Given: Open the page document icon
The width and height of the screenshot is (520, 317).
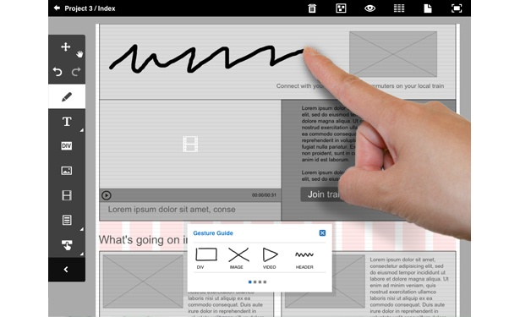Looking at the screenshot, I should pyautogui.click(x=428, y=8).
